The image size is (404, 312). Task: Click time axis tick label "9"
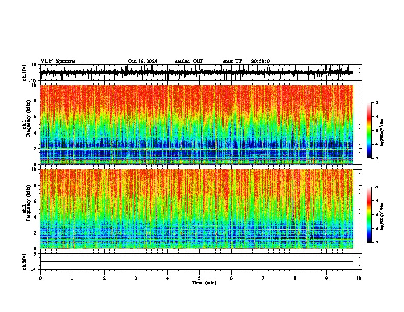[326, 278]
